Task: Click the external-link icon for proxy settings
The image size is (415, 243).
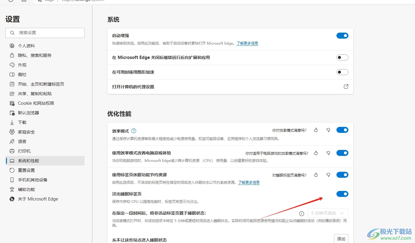Action: click(x=346, y=86)
